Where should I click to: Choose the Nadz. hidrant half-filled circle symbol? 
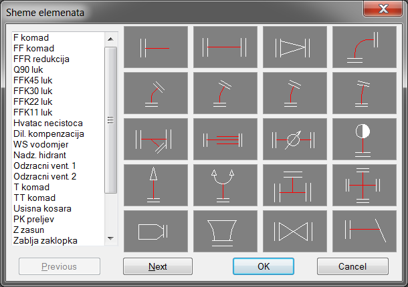pyautogui.click(x=365, y=139)
